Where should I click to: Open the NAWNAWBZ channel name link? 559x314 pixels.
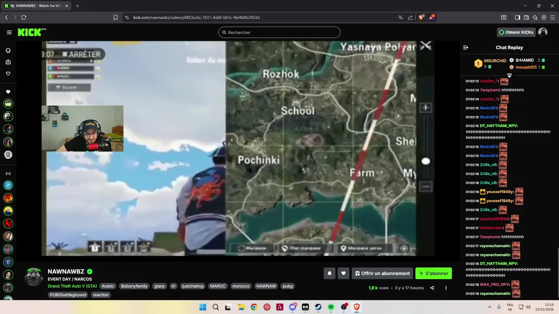click(x=66, y=272)
